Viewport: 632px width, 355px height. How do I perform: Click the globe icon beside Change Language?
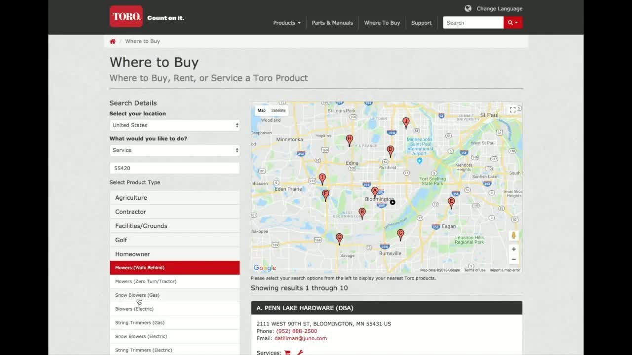tap(468, 8)
